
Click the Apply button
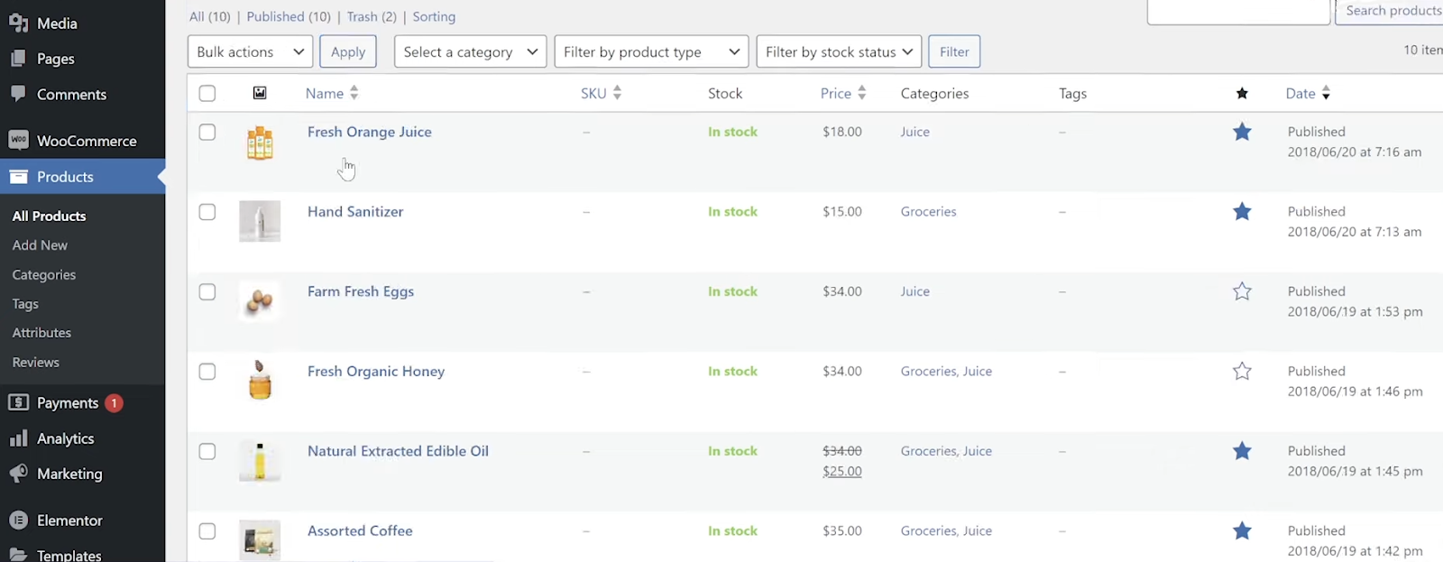click(x=348, y=51)
